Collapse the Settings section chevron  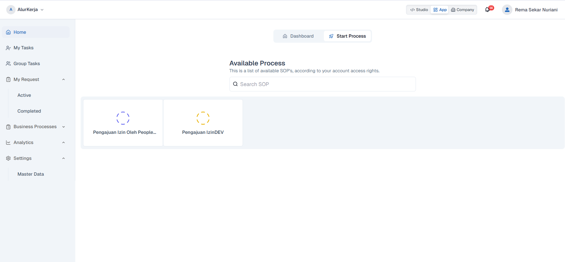(64, 158)
